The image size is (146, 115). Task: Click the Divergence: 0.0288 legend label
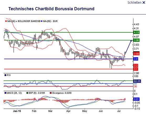(62, 93)
